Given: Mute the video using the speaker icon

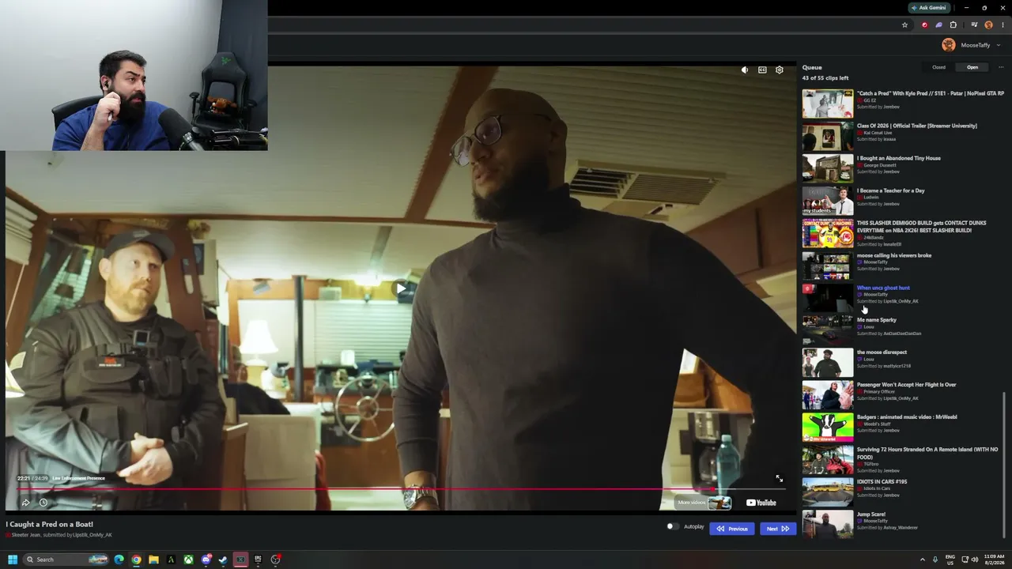Looking at the screenshot, I should pos(745,70).
